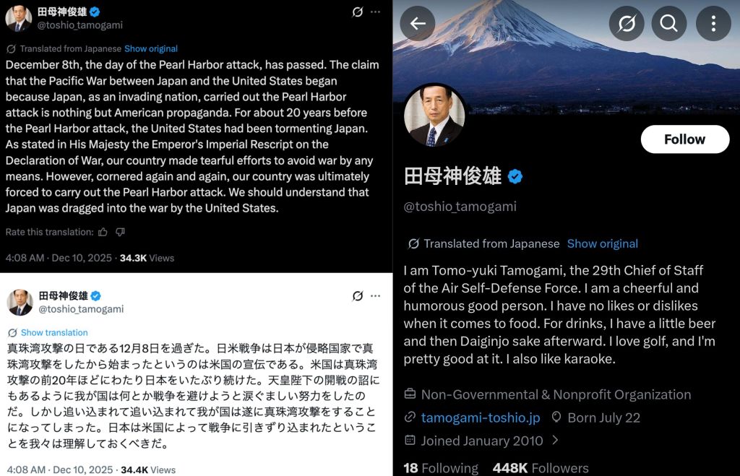Show original text of top tweet
Viewport: 740px width, 476px height.
click(151, 48)
